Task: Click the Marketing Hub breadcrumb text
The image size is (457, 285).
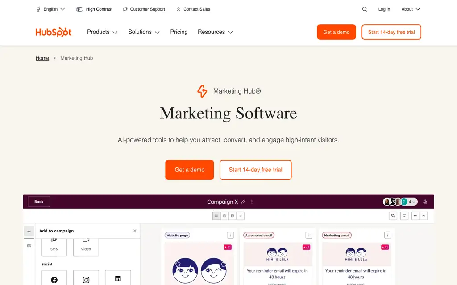Action: coord(77,58)
